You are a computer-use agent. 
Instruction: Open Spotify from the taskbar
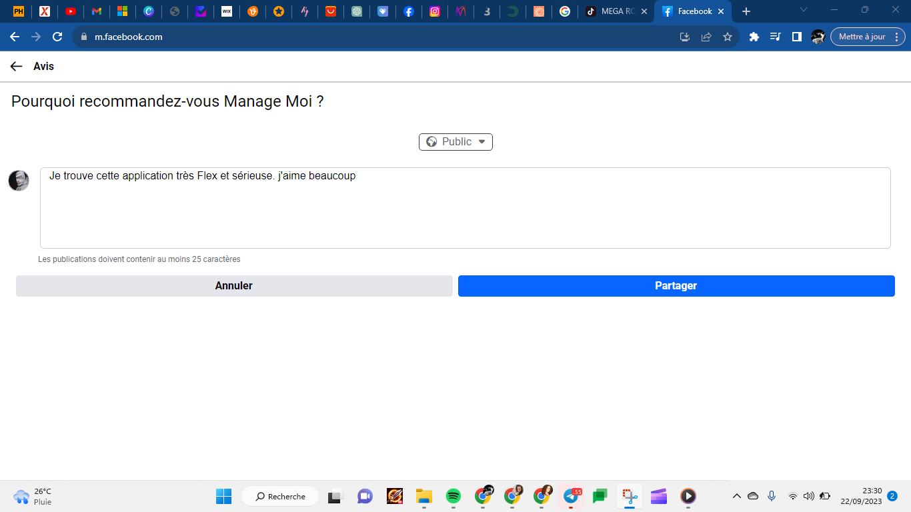(453, 496)
